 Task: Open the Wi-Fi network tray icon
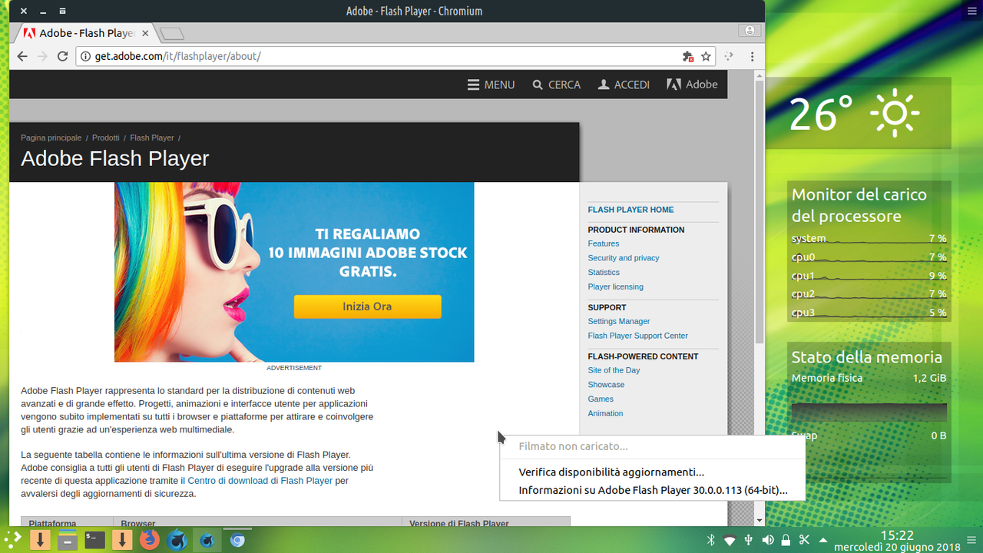[x=730, y=540]
